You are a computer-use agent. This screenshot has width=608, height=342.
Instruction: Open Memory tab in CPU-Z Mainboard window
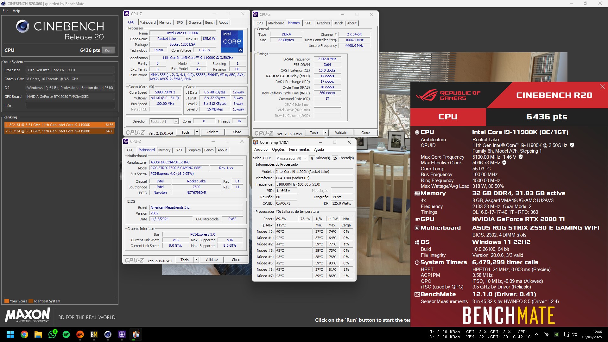[164, 150]
